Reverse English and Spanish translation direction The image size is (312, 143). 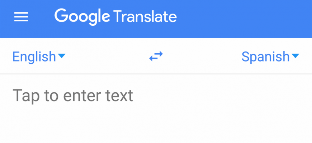click(156, 56)
